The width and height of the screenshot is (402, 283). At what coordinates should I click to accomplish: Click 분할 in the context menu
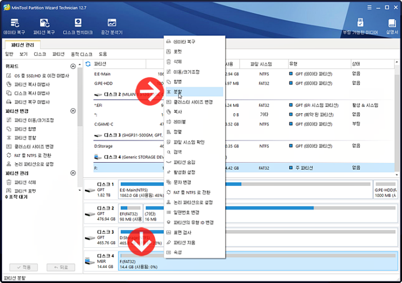click(194, 92)
